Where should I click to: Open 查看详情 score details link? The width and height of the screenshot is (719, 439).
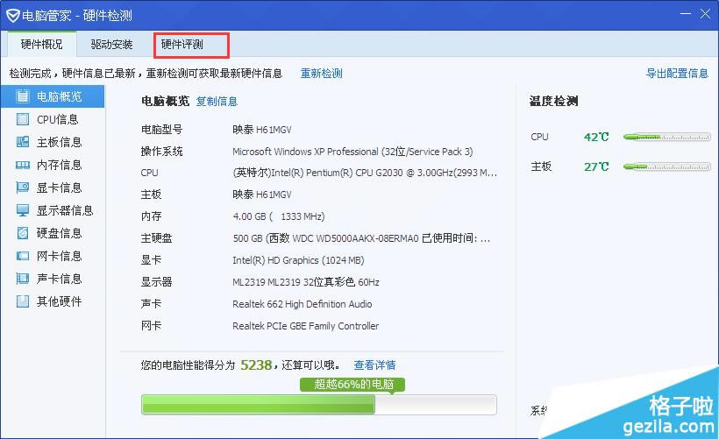[x=374, y=365]
